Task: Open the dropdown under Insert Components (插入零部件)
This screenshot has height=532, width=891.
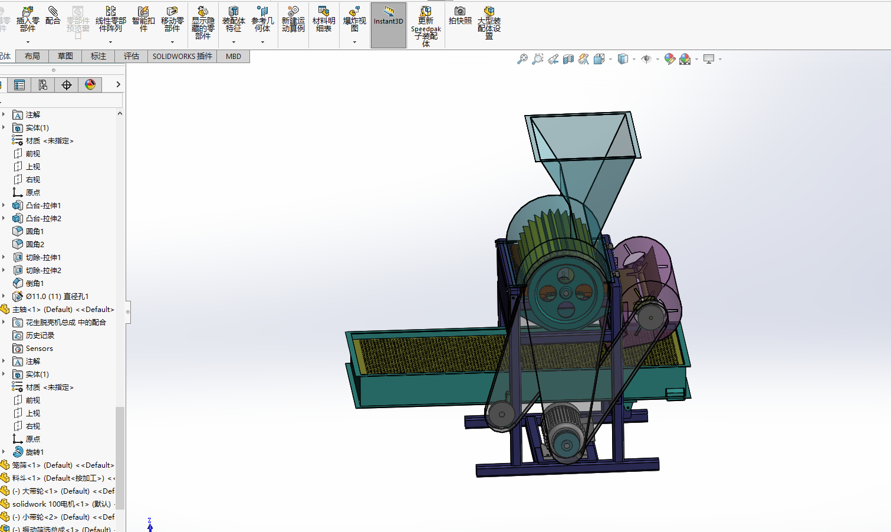Action: tap(28, 42)
